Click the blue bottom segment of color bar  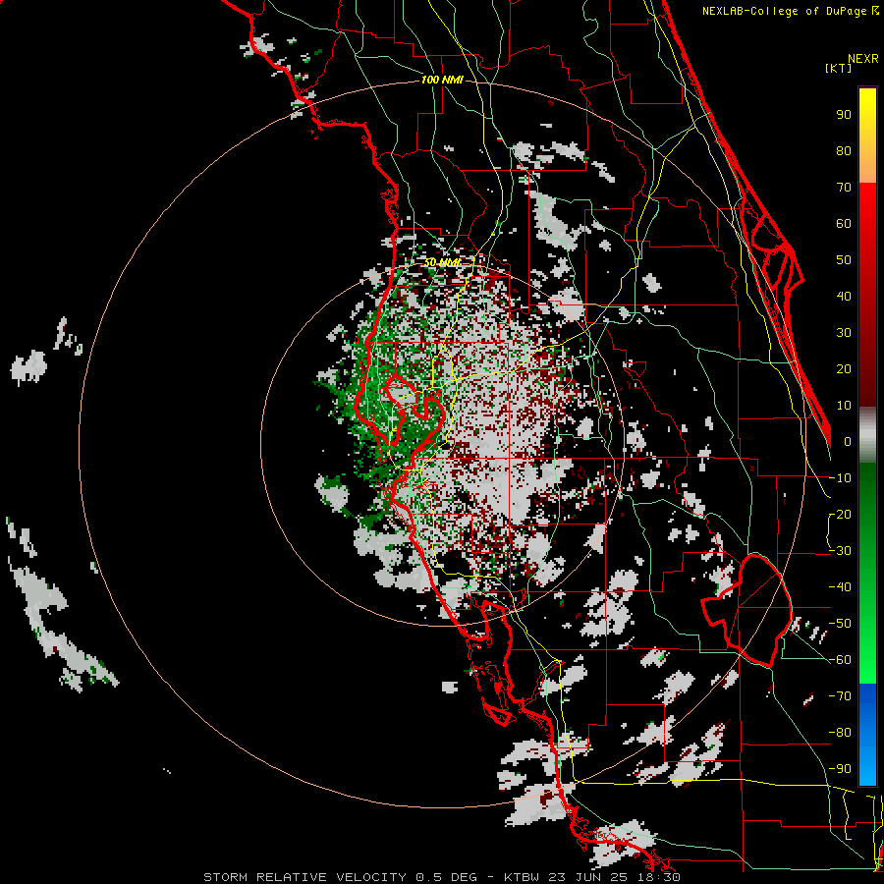click(867, 734)
